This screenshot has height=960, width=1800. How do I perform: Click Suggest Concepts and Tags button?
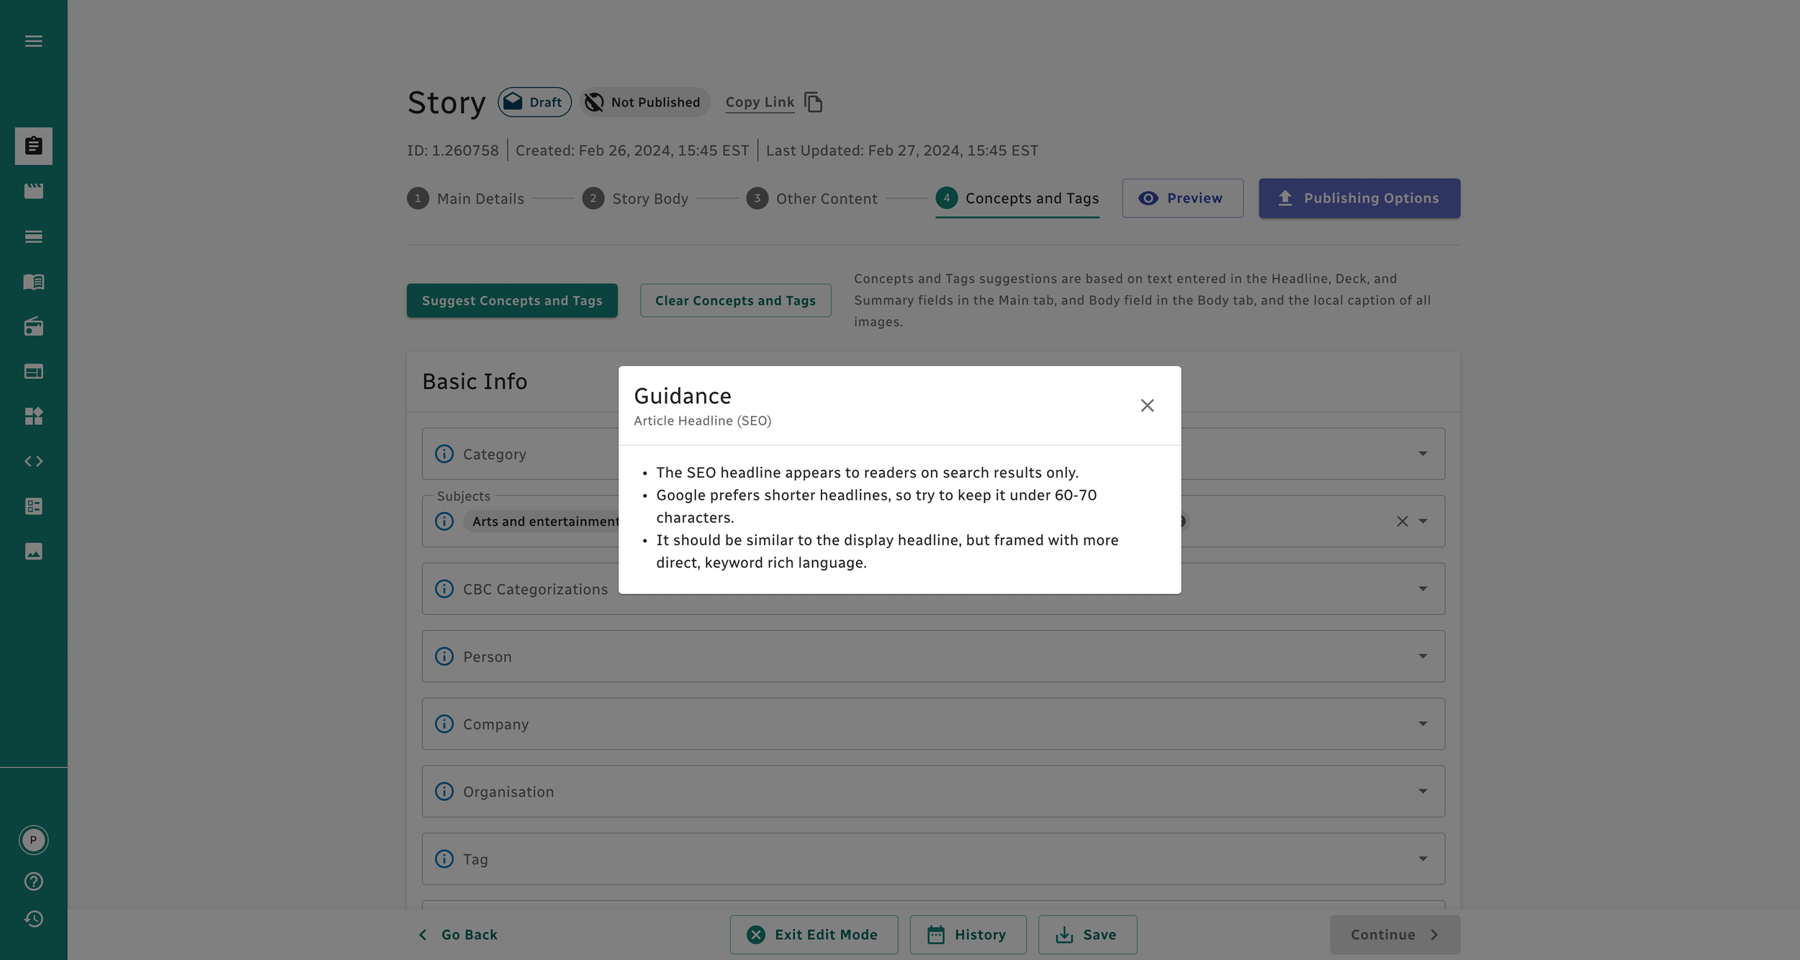[512, 300]
